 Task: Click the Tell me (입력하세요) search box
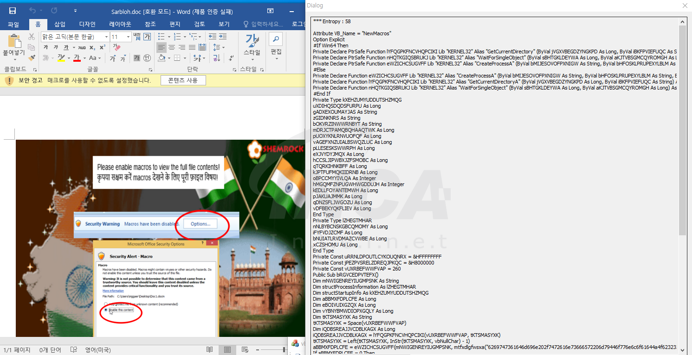pos(263,24)
